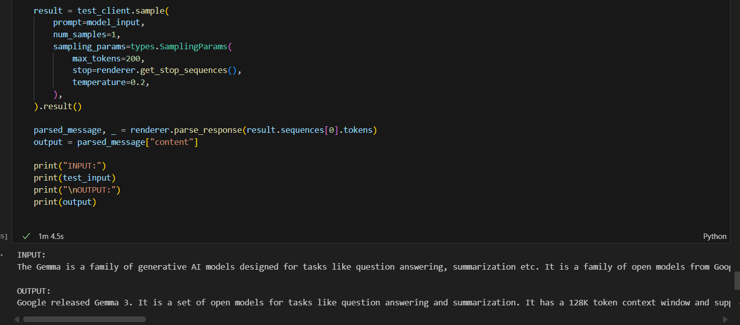Click the "temperature=0.2," code line
Screen dimensions: 740x325
point(111,83)
